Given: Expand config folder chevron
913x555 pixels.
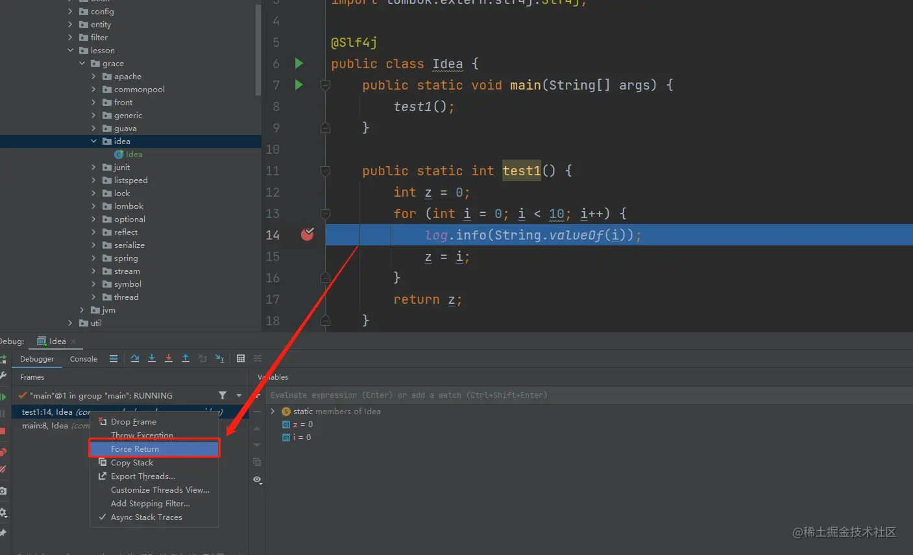Looking at the screenshot, I should pyautogui.click(x=70, y=12).
